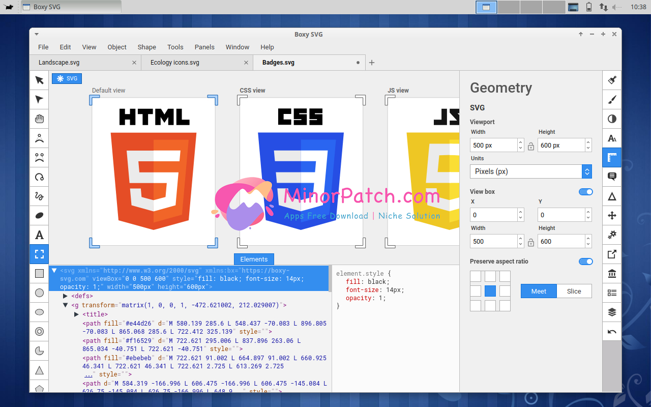Add a new tab with plus button
Screen dimensions: 651x407
(x=372, y=63)
